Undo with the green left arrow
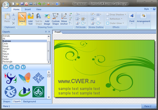This screenshot has height=110, width=158. coord(40,4)
